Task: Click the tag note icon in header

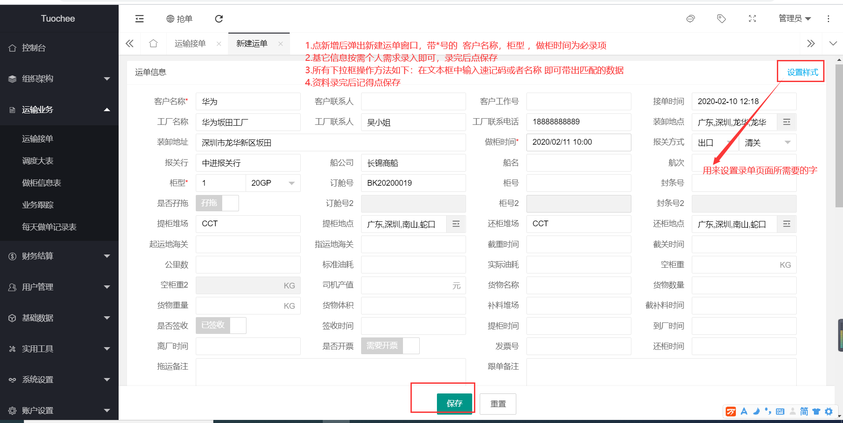Action: (x=721, y=19)
